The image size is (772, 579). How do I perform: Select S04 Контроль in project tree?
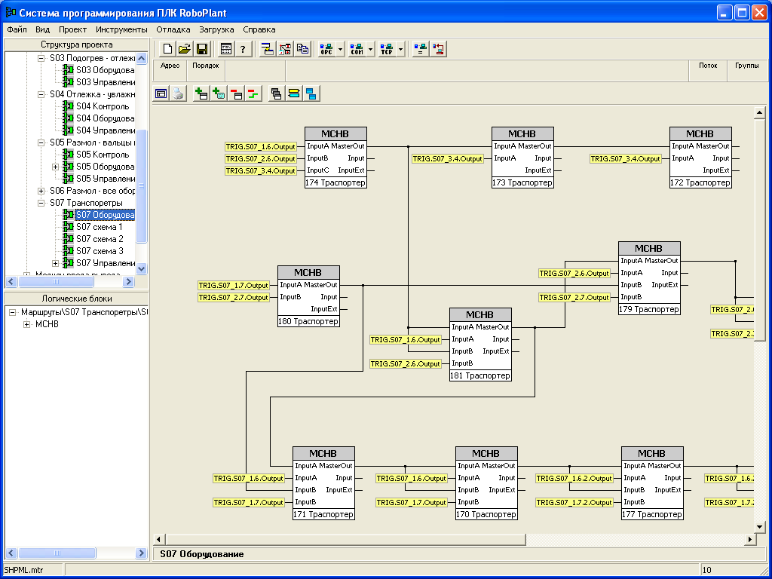point(102,106)
